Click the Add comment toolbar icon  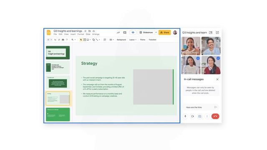click(105, 40)
